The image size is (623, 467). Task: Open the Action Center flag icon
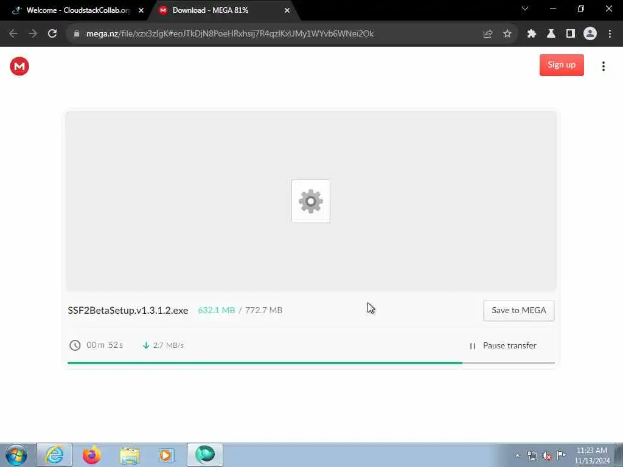561,455
